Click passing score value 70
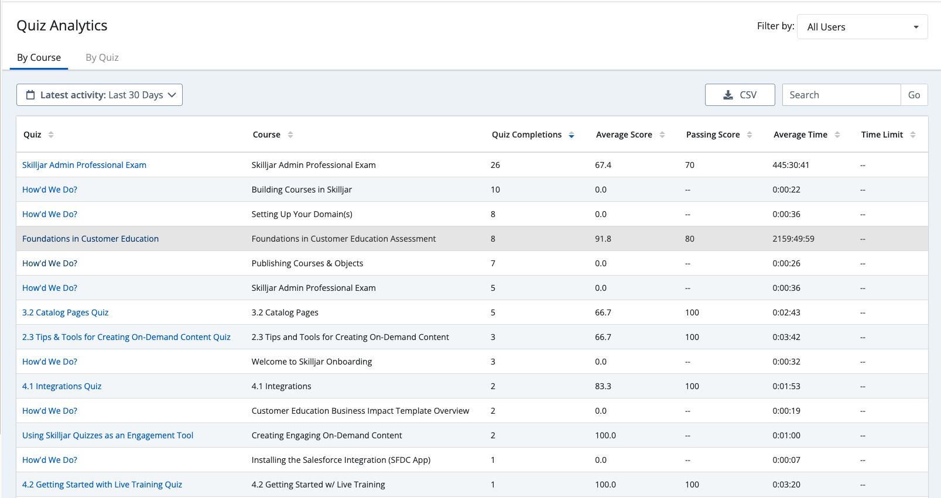The image size is (941, 498). pos(690,165)
